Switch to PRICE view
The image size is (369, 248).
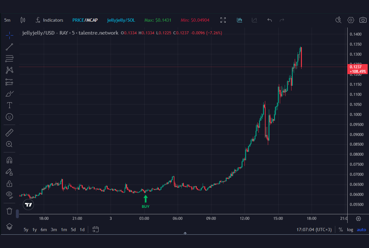(78, 20)
